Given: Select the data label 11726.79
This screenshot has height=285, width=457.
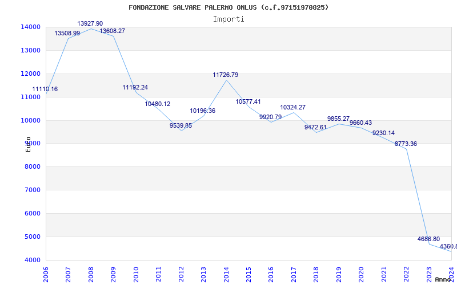Looking at the screenshot, I should tap(225, 75).
